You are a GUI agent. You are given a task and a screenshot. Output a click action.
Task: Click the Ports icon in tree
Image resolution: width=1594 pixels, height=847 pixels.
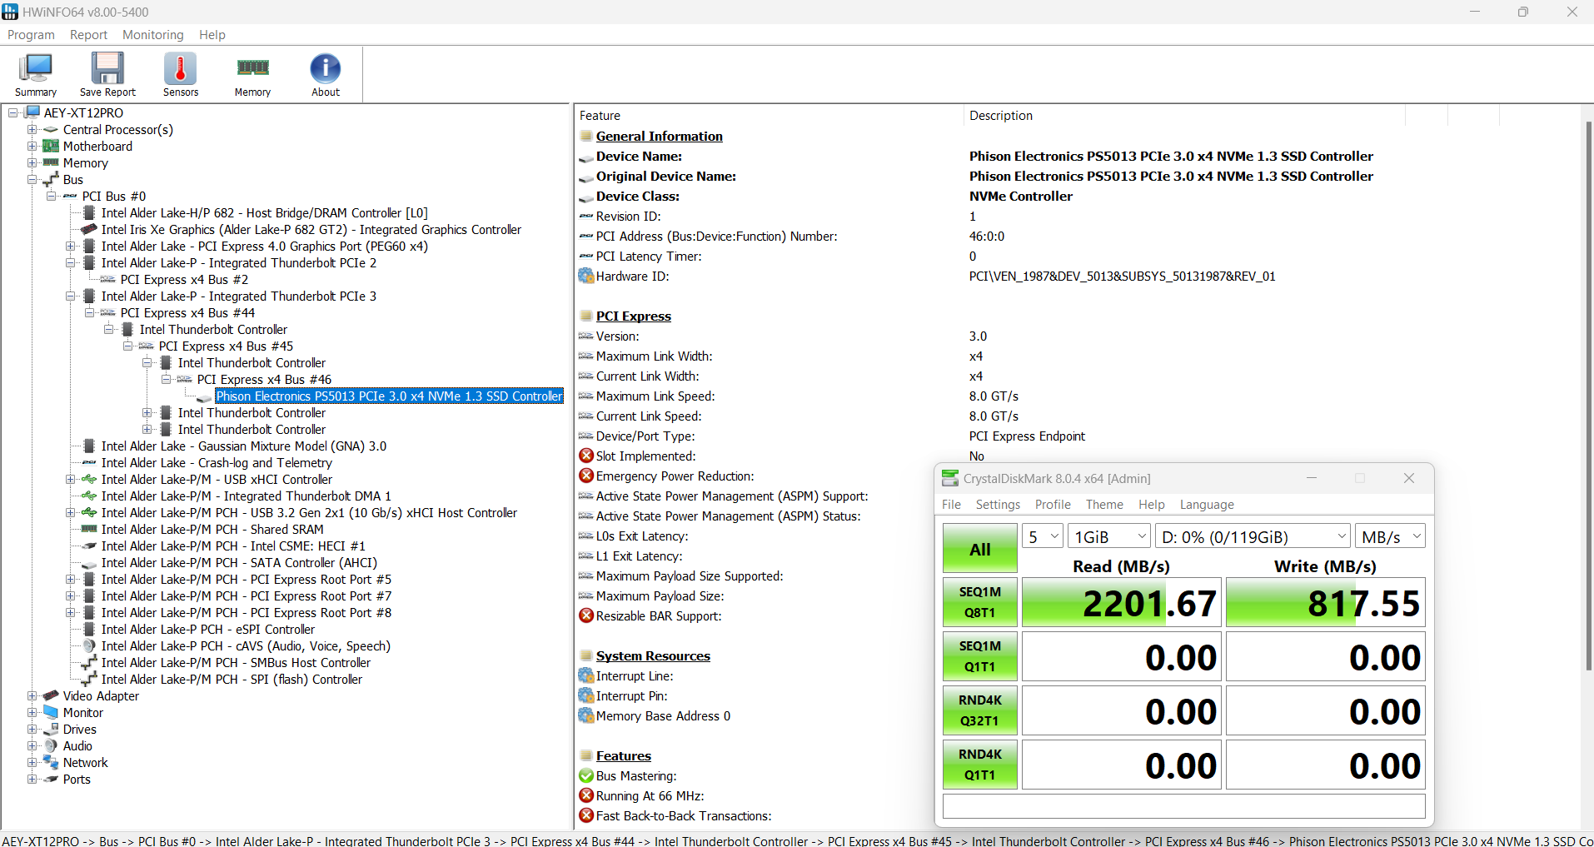51,780
